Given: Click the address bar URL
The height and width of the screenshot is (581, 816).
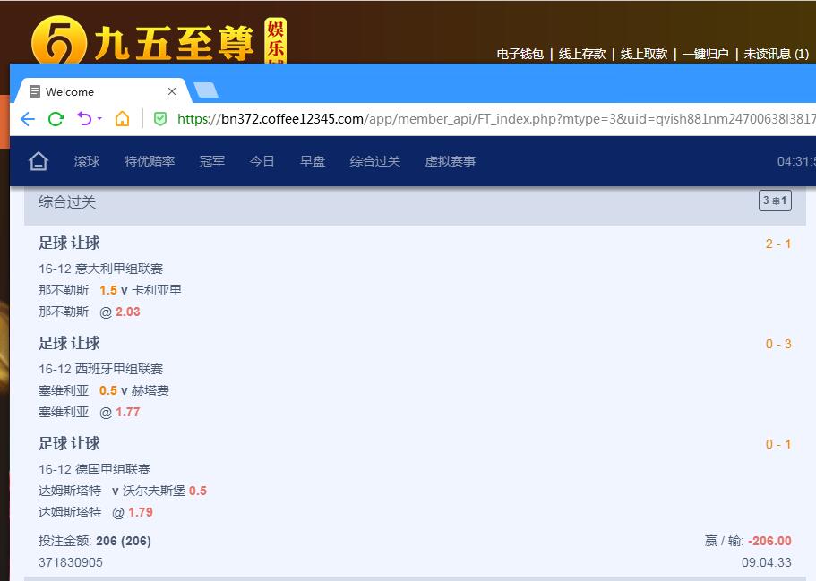Looking at the screenshot, I should pos(496,119).
